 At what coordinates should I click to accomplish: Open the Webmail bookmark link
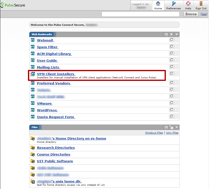[x=45, y=40]
